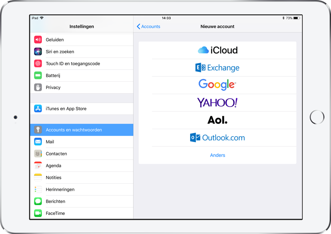Tap the battery indicator in status bar

(297, 18)
